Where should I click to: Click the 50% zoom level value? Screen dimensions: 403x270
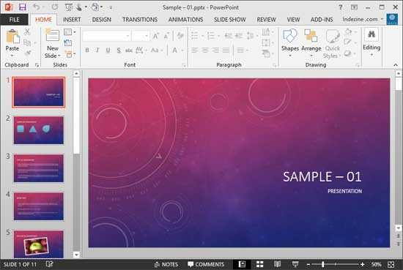point(376,264)
